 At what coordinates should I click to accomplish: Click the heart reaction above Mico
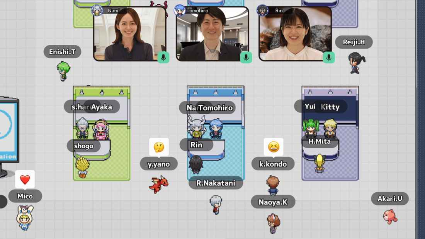(x=25, y=180)
